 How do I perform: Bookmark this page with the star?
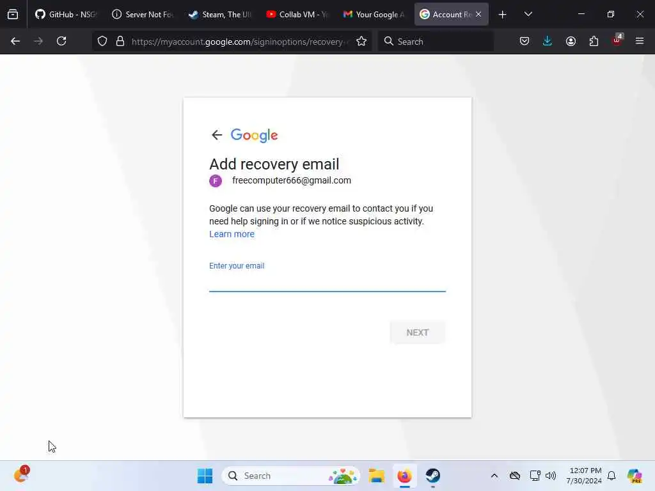(361, 41)
